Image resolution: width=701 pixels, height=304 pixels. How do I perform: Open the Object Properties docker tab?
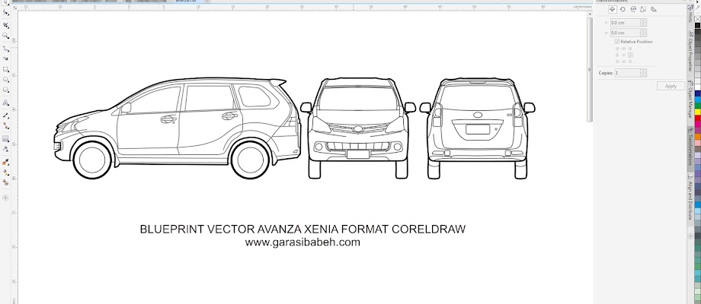pos(691,52)
